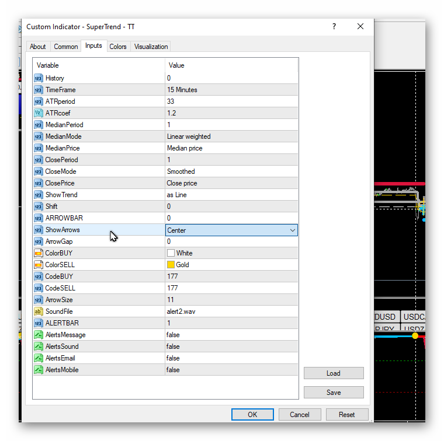Screen dimensions: 444x441
Task: Click the icon next to ATRperiod
Action: click(39, 101)
